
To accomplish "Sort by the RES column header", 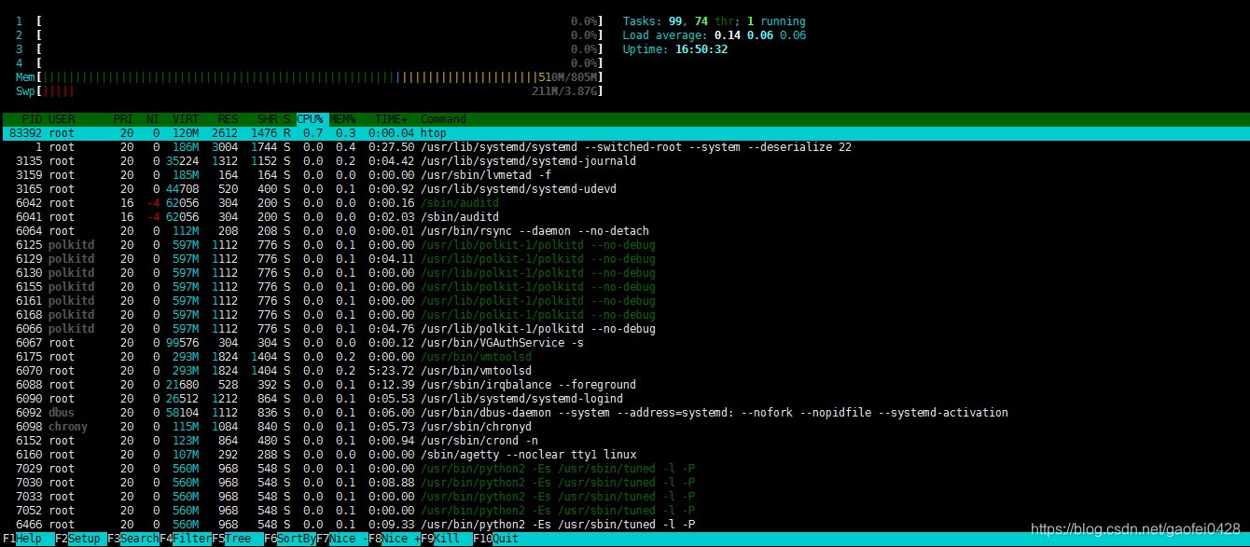I will [x=228, y=119].
